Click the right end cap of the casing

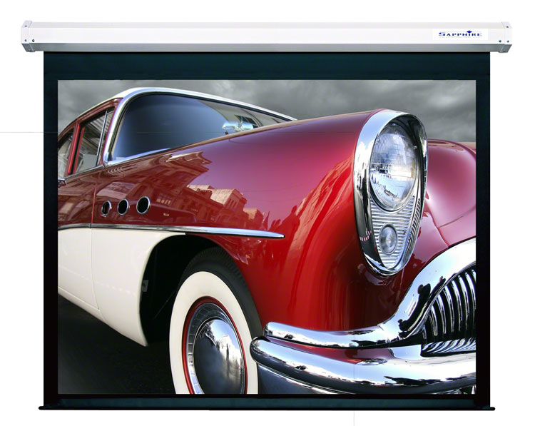click(506, 36)
